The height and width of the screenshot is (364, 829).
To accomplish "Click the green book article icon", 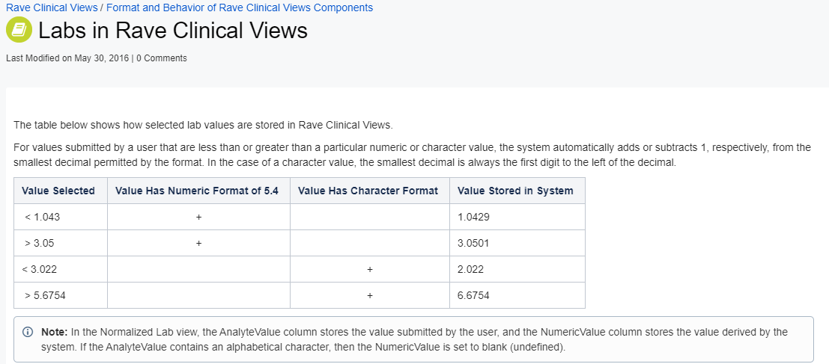I will [x=19, y=30].
